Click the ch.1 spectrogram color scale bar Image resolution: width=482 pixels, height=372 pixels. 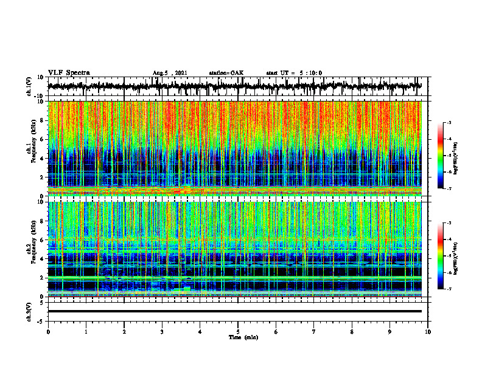coord(440,156)
